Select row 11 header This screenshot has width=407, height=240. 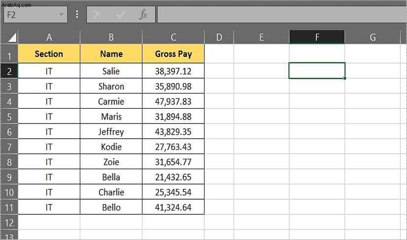click(x=9, y=208)
